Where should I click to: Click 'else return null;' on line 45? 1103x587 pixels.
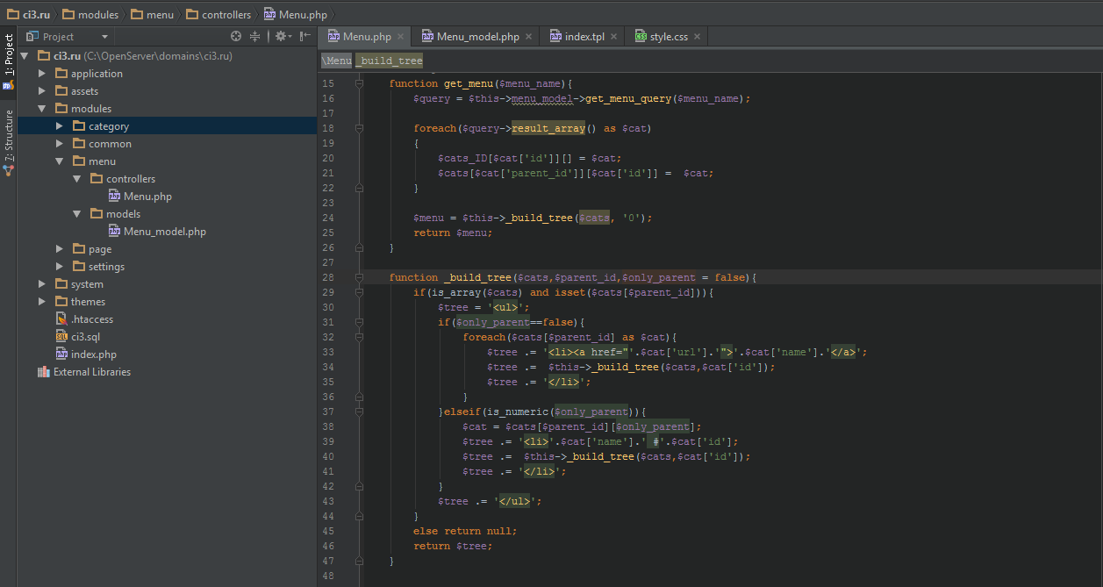click(x=465, y=531)
